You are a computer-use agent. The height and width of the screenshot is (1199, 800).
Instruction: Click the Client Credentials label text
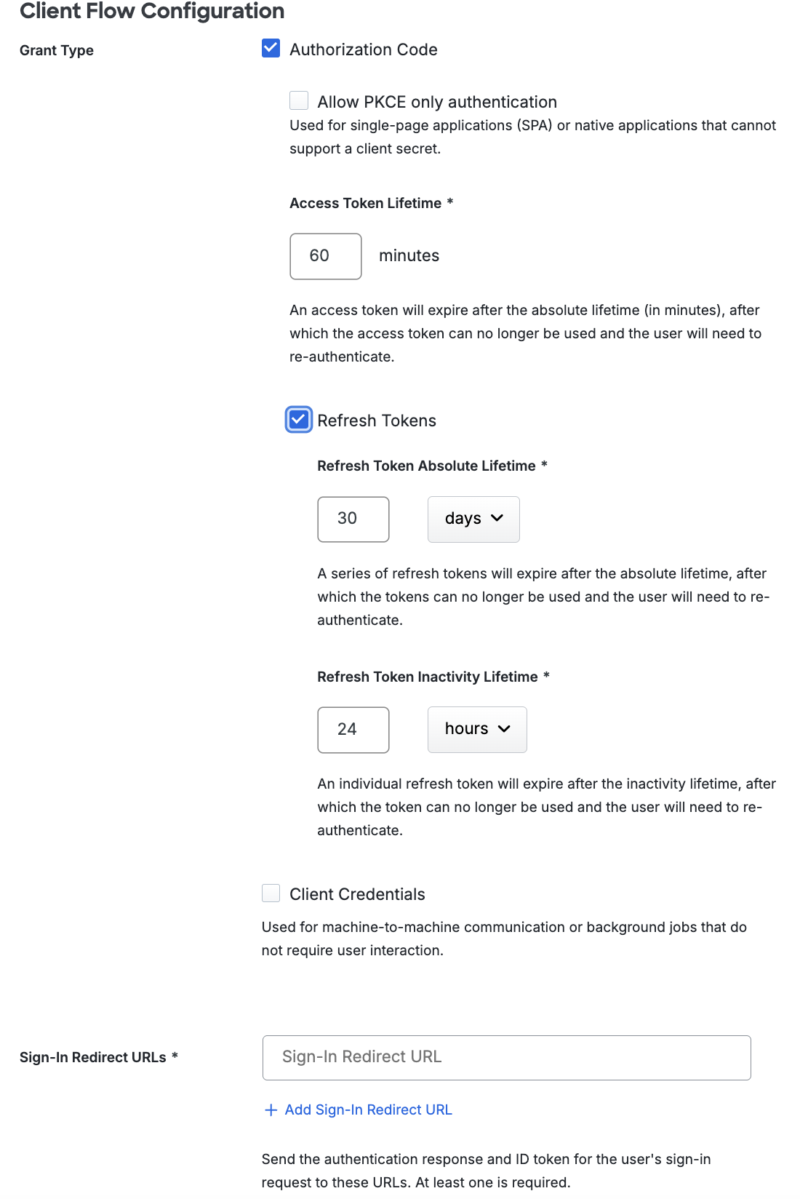point(357,893)
